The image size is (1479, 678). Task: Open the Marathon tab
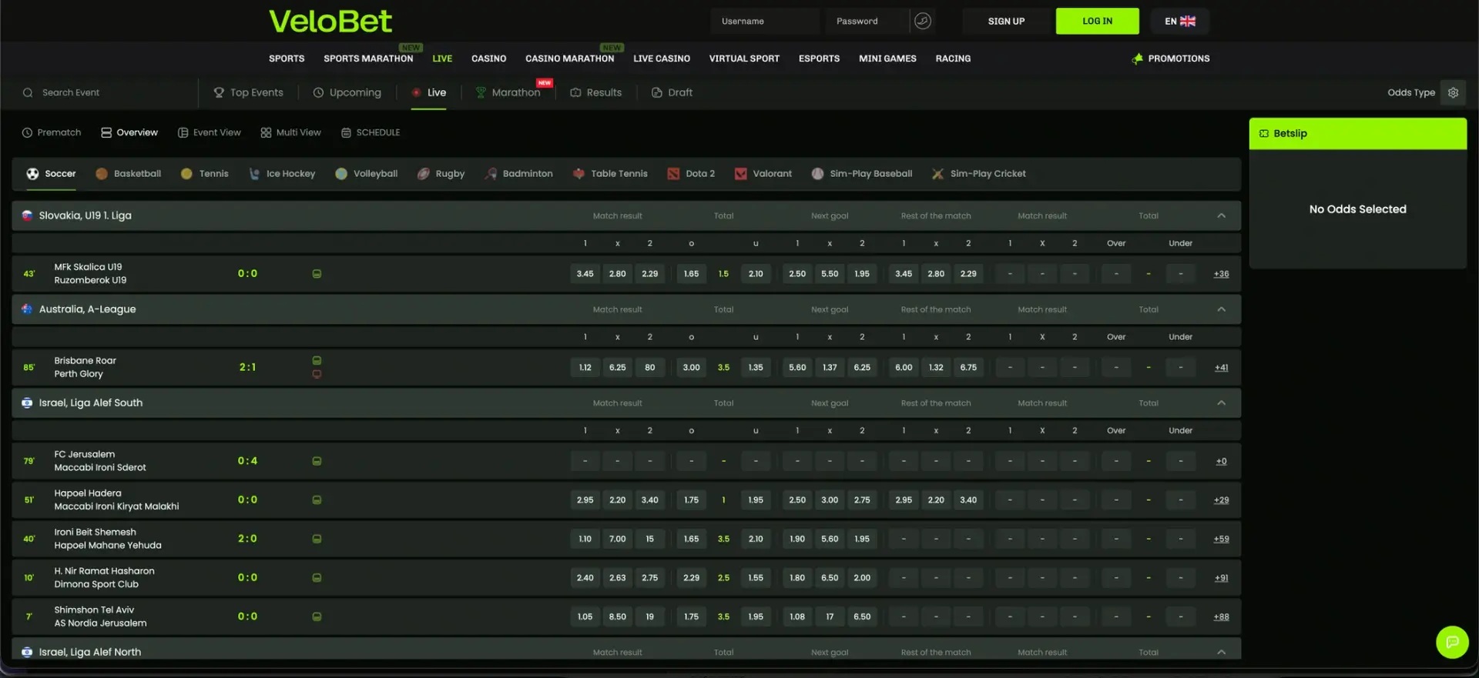pyautogui.click(x=508, y=92)
